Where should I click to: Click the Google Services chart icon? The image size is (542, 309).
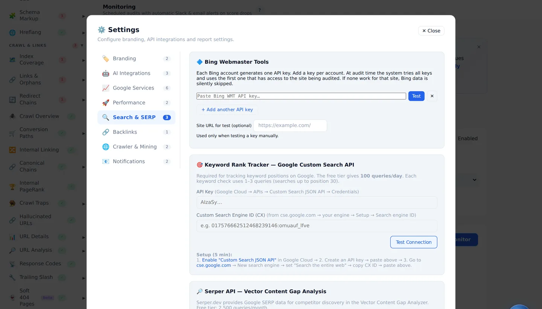point(106,88)
